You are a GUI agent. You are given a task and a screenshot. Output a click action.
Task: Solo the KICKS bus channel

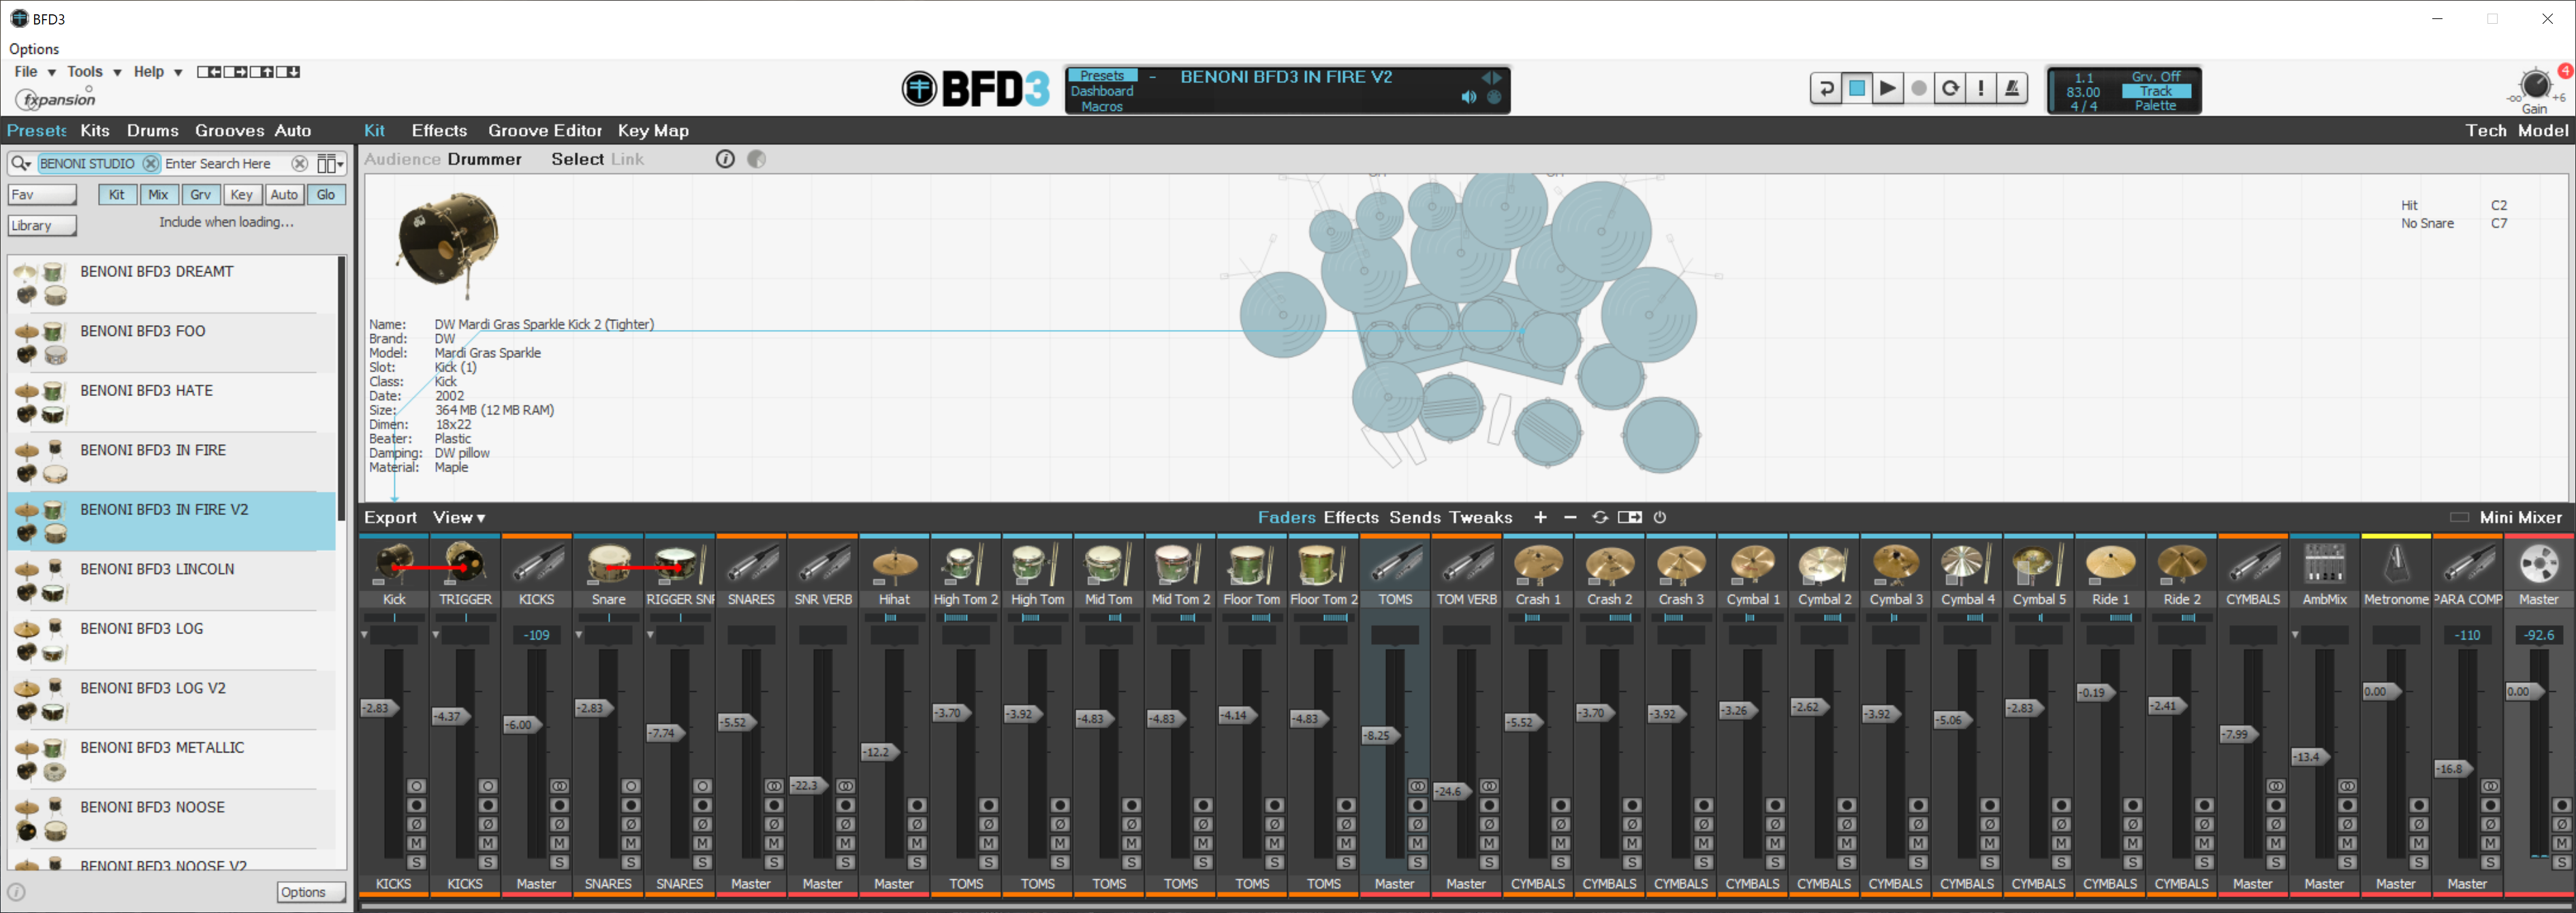pos(559,862)
